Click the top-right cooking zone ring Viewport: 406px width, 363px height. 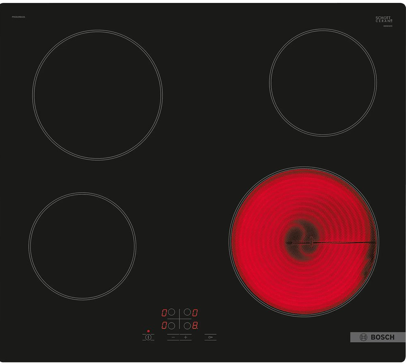pyautogui.click(x=323, y=82)
